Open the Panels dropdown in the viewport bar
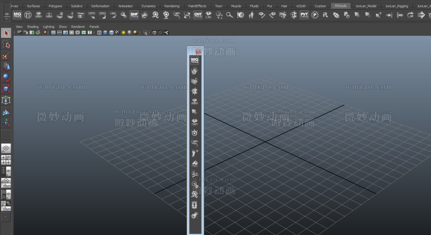Screen dimensions: 431x235 (x=94, y=27)
